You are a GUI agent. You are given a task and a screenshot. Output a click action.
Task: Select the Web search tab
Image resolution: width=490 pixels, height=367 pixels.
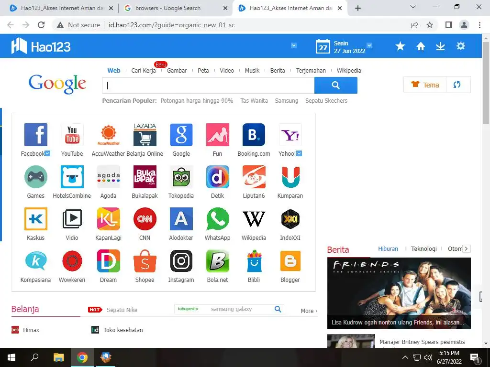tap(114, 71)
